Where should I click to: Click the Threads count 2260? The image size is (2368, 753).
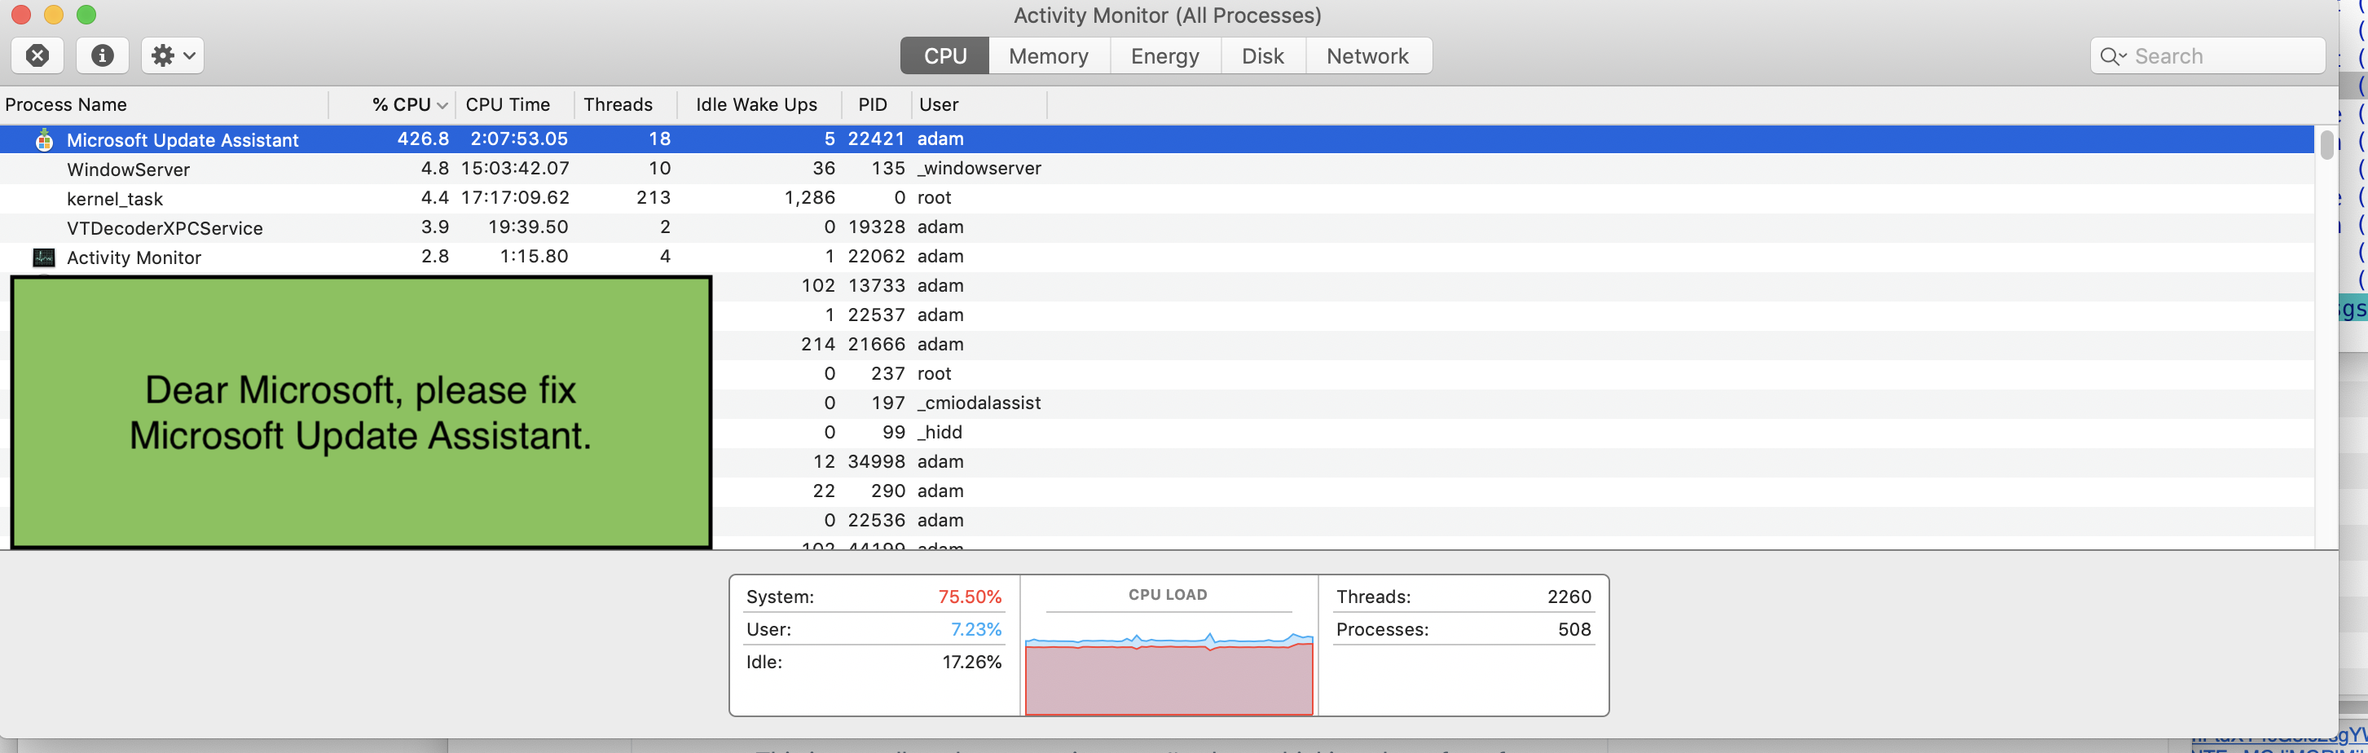(1569, 597)
